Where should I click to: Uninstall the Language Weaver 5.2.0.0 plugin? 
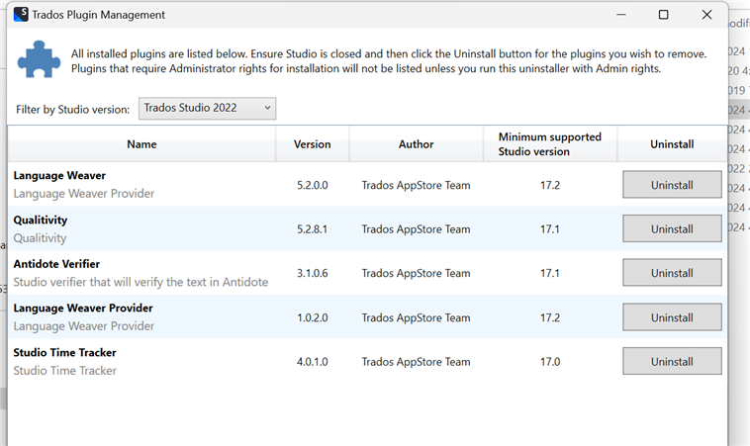tap(672, 185)
